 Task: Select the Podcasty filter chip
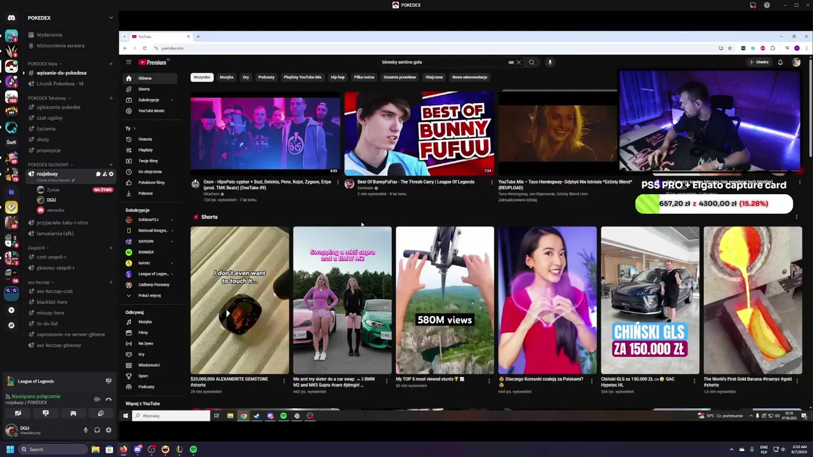point(266,77)
